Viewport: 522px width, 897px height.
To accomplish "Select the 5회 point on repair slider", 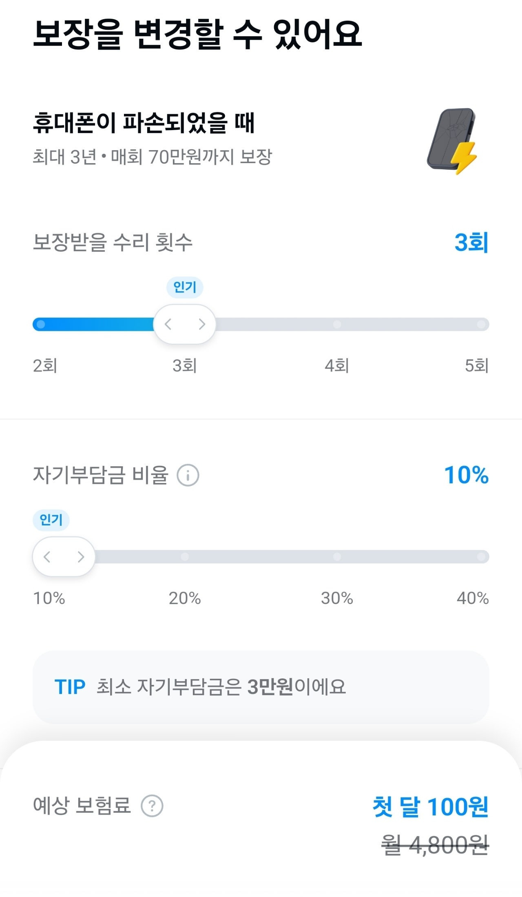I will coord(481,324).
